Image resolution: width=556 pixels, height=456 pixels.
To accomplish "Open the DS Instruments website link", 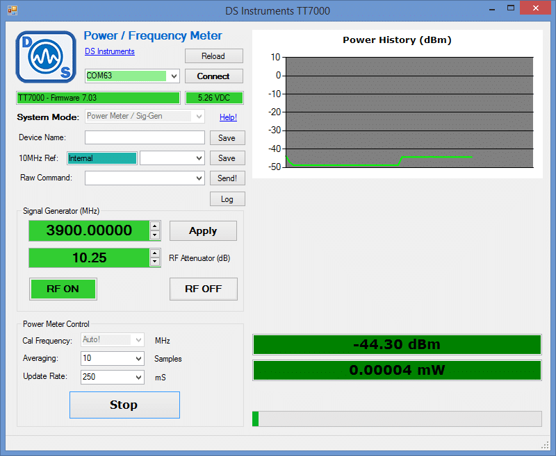I will (x=110, y=51).
